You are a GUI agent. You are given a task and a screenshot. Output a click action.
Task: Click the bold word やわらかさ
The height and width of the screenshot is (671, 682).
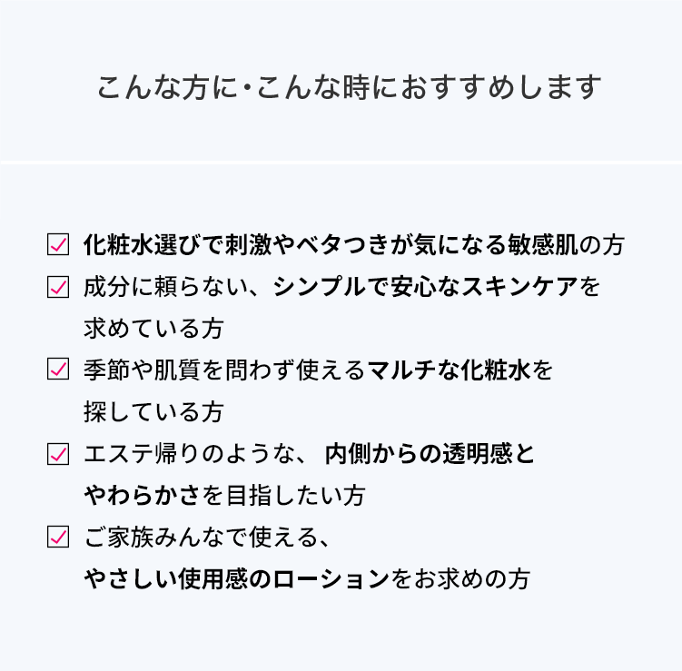point(142,496)
